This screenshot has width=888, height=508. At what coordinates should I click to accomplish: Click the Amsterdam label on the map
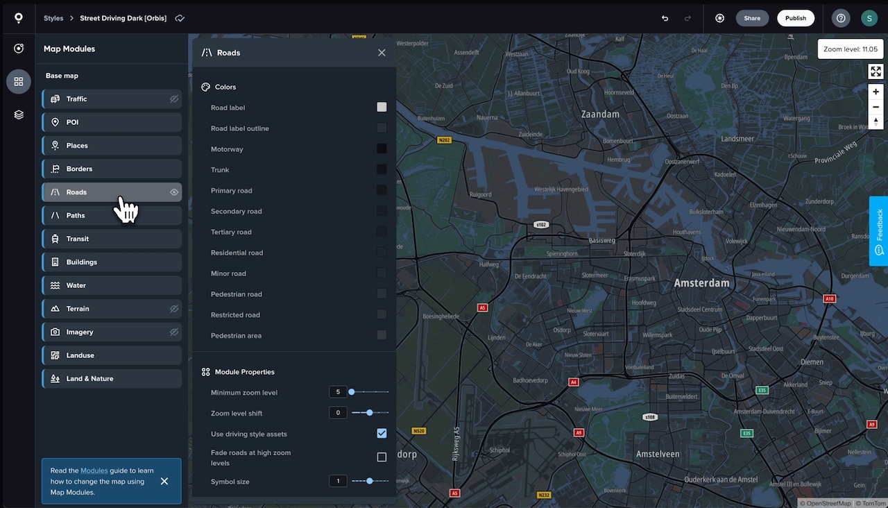pos(701,283)
